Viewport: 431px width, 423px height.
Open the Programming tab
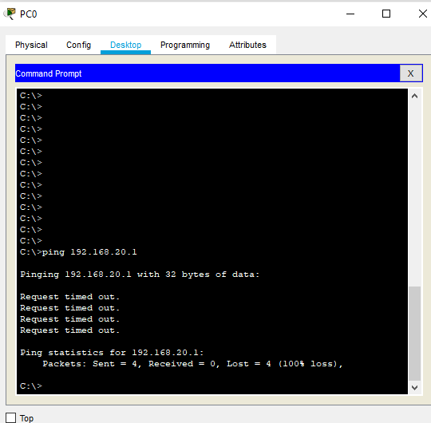(185, 45)
